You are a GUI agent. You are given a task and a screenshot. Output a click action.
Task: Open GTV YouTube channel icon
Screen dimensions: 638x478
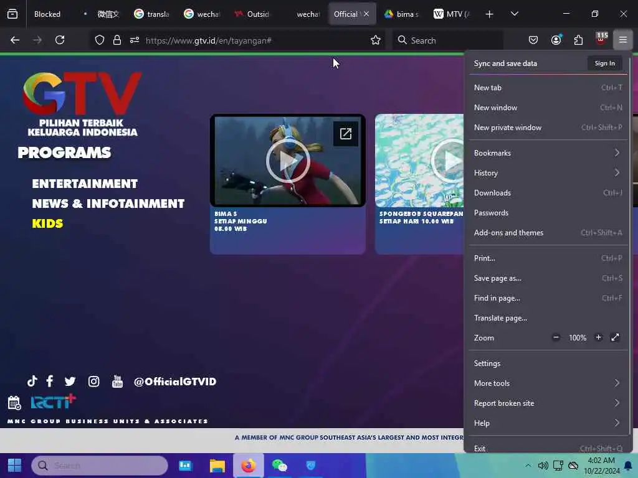tap(117, 382)
